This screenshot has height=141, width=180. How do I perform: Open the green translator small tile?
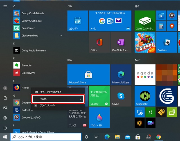coord(150,112)
